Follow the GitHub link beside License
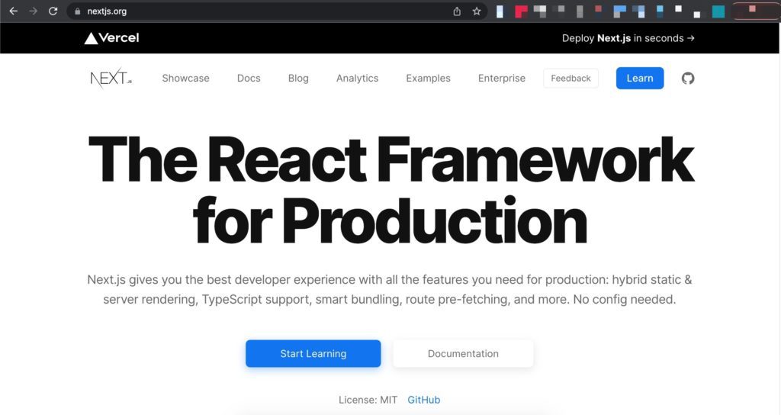This screenshot has height=415, width=781. click(x=423, y=400)
